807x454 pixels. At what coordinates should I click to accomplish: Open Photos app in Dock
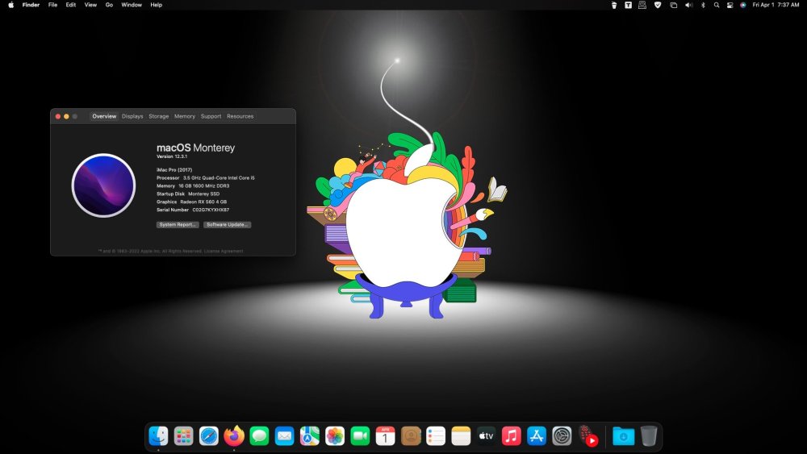point(335,436)
